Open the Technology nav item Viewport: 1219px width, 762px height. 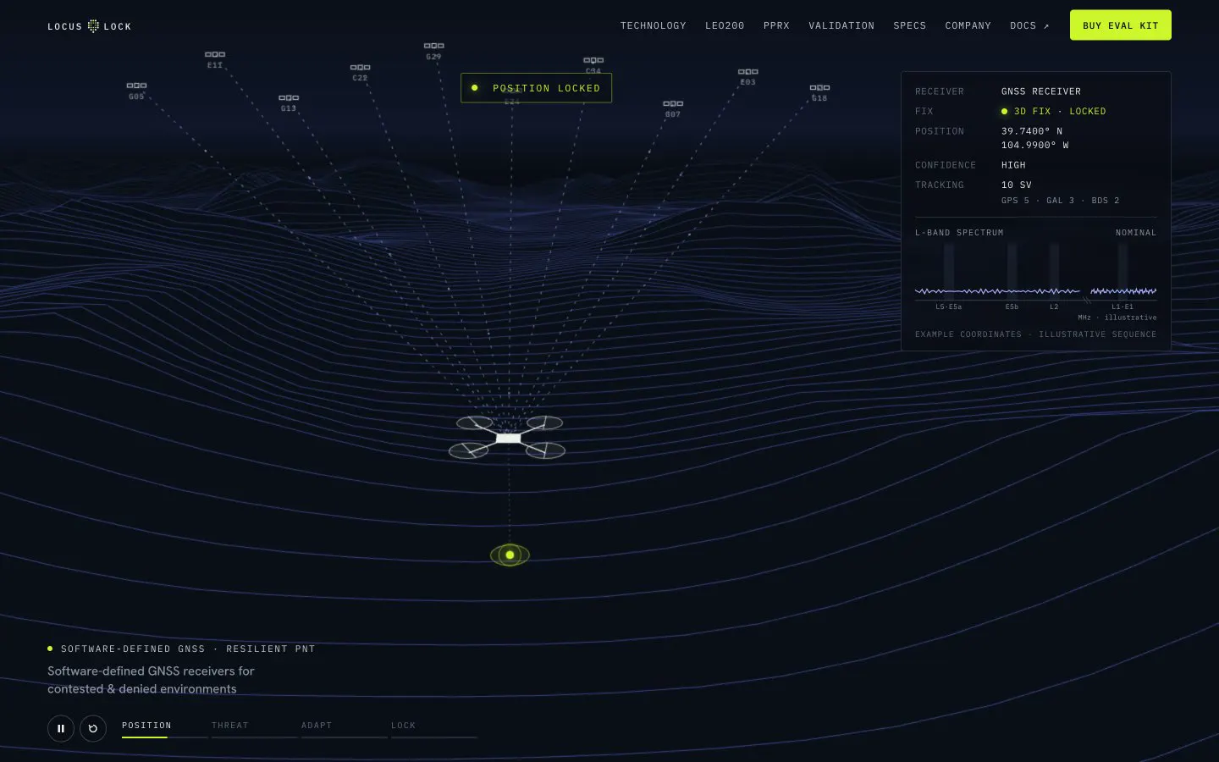654,25
